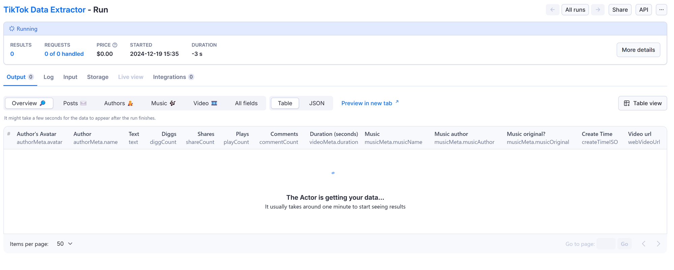Switch to the Log tab
The image size is (674, 270).
pyautogui.click(x=49, y=77)
